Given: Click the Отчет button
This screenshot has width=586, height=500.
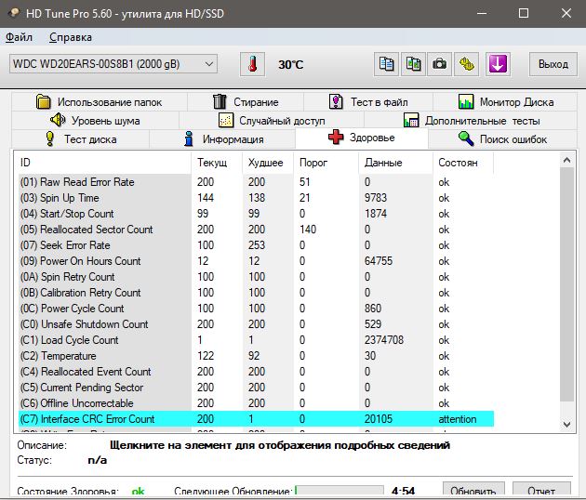Looking at the screenshot, I should 541,490.
